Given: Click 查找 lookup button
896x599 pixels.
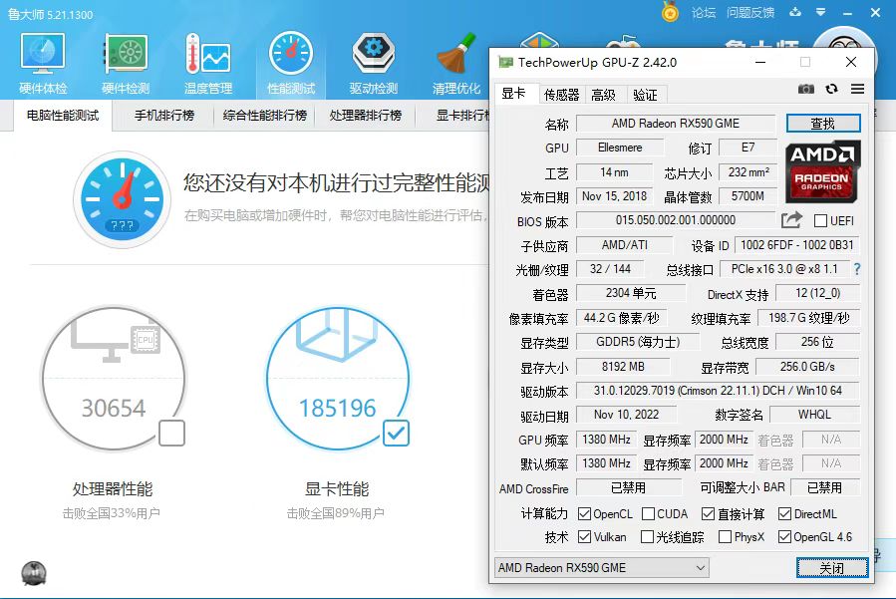Looking at the screenshot, I should 823,124.
